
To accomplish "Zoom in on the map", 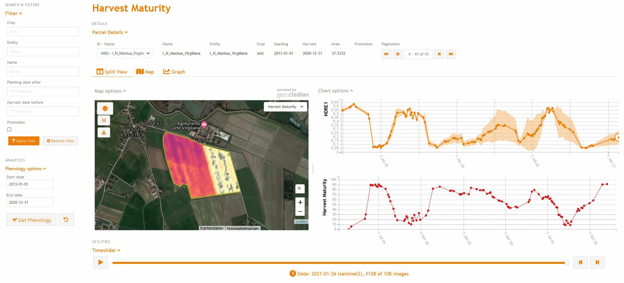I will [x=300, y=202].
